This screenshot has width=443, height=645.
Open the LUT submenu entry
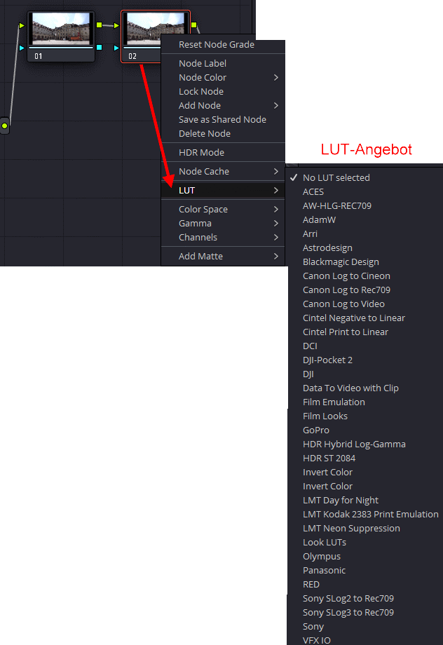click(223, 190)
